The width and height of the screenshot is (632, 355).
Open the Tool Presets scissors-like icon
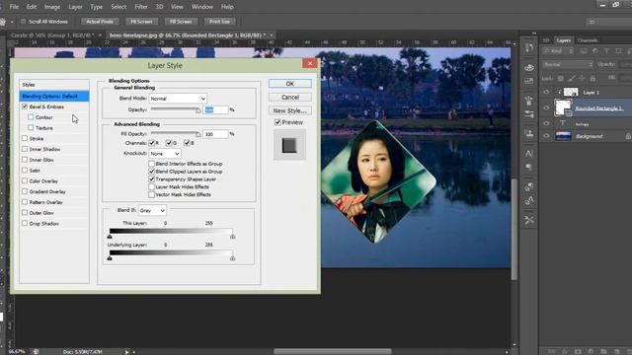pos(529,220)
